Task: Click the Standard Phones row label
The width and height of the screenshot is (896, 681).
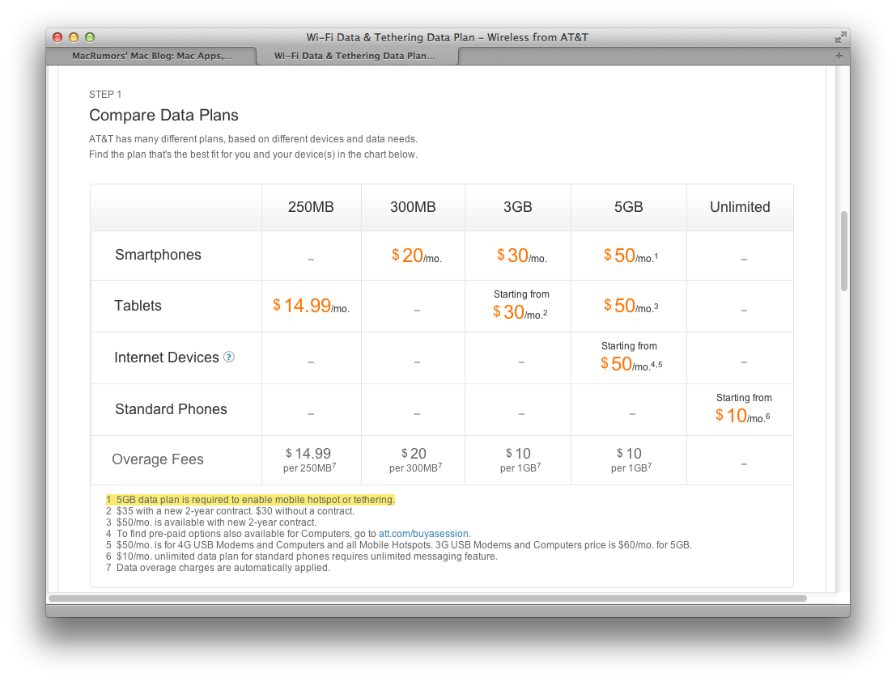Action: point(171,409)
